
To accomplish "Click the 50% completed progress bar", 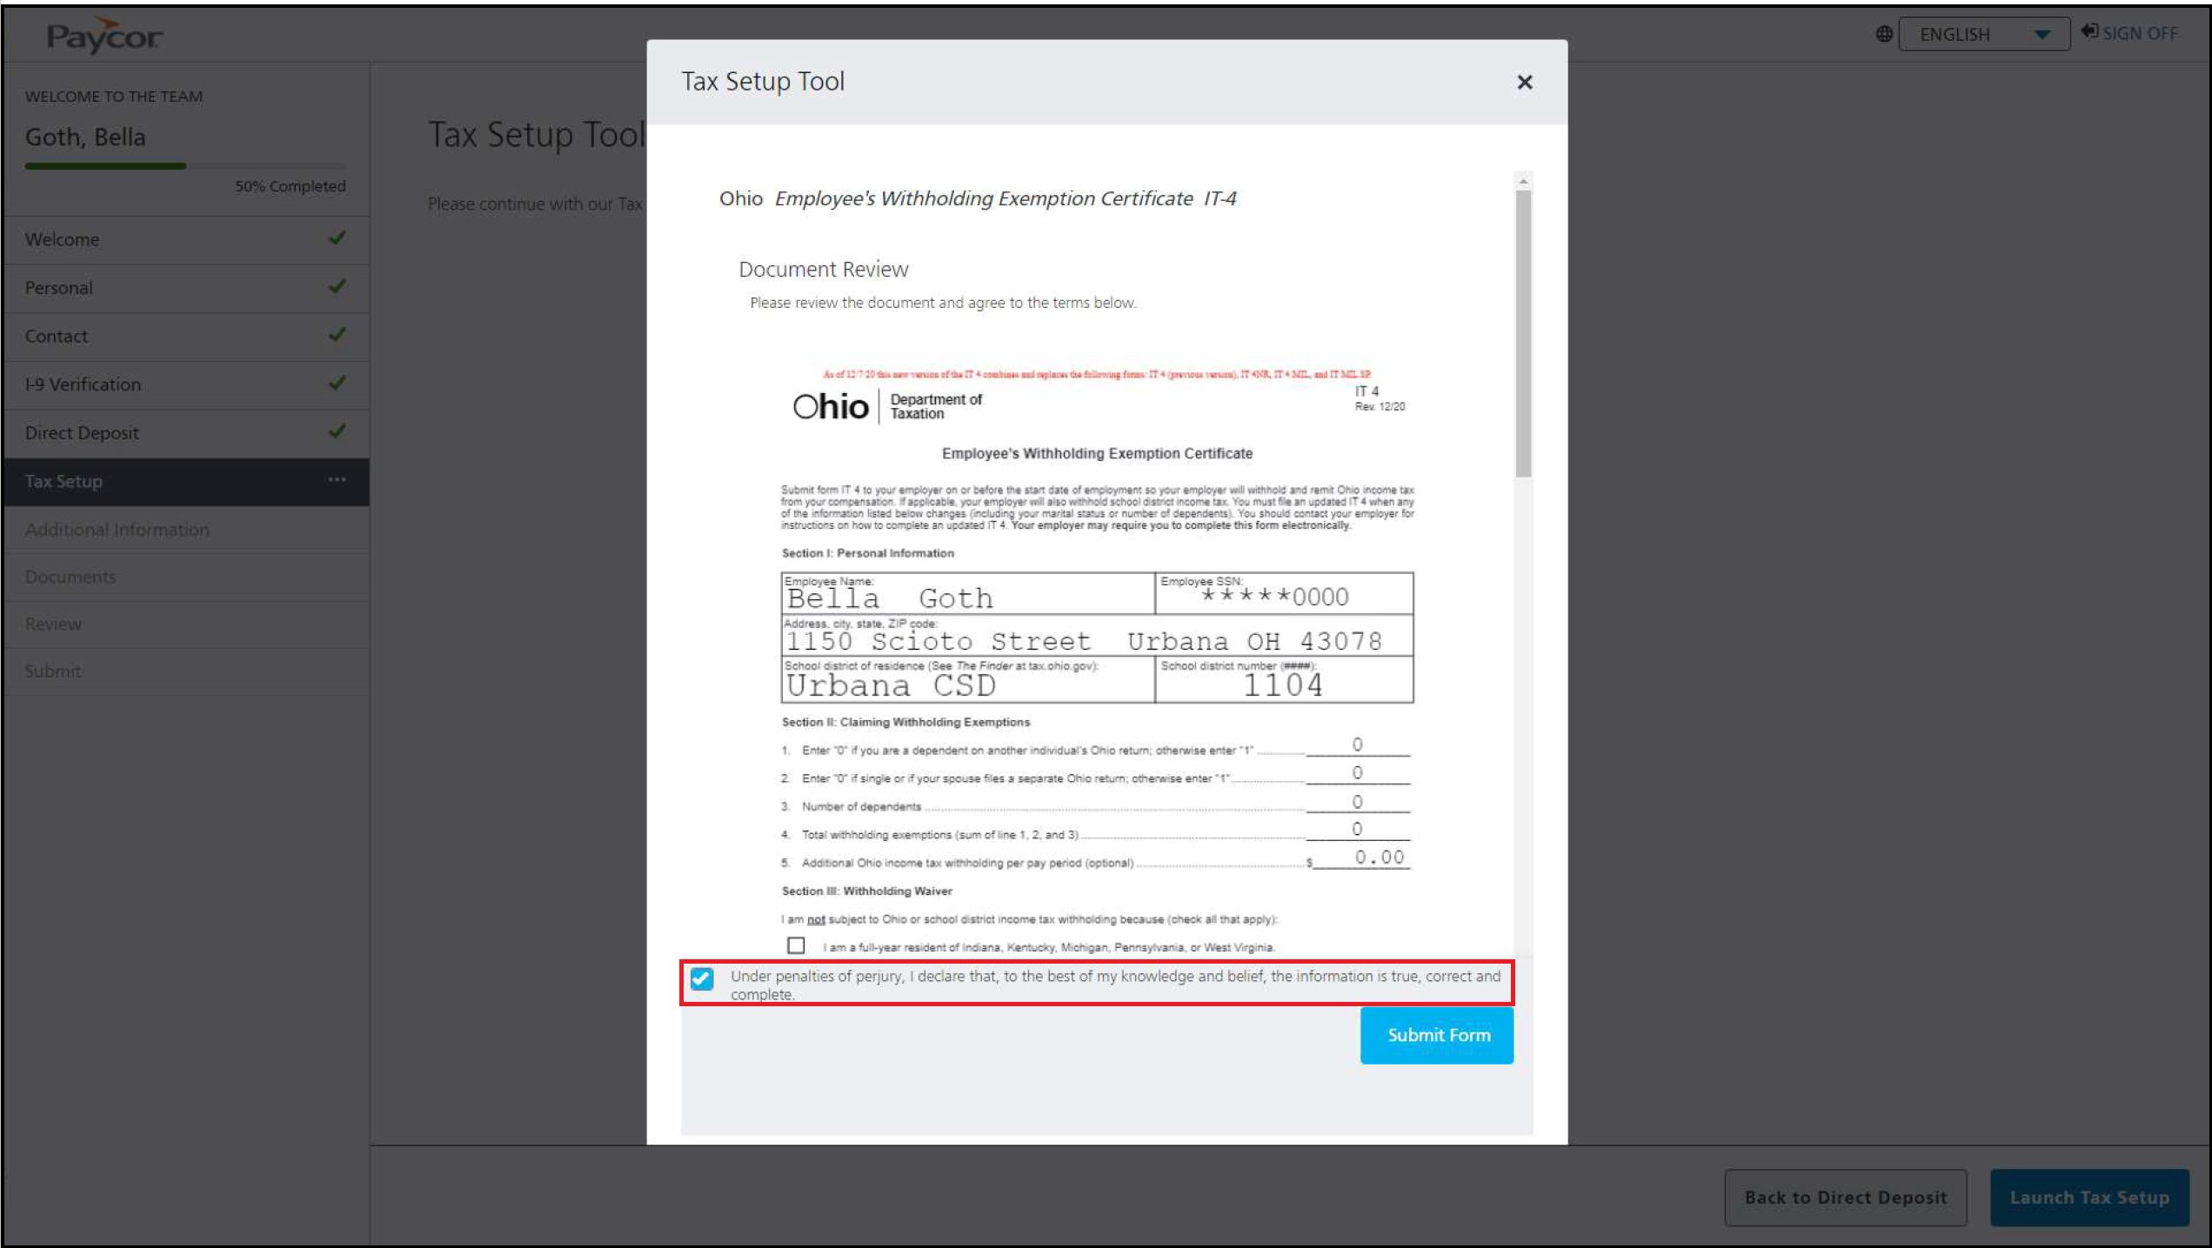I will pos(185,165).
